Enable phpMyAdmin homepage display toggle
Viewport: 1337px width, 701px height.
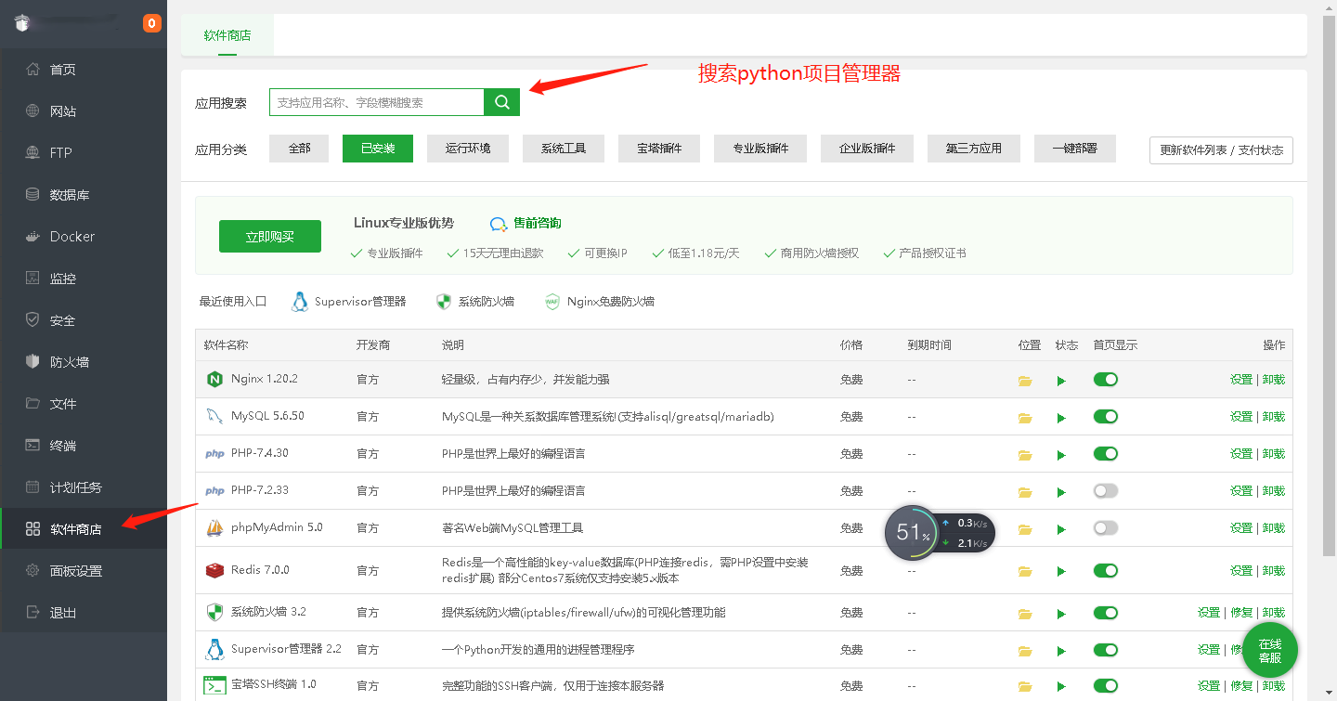1105,527
